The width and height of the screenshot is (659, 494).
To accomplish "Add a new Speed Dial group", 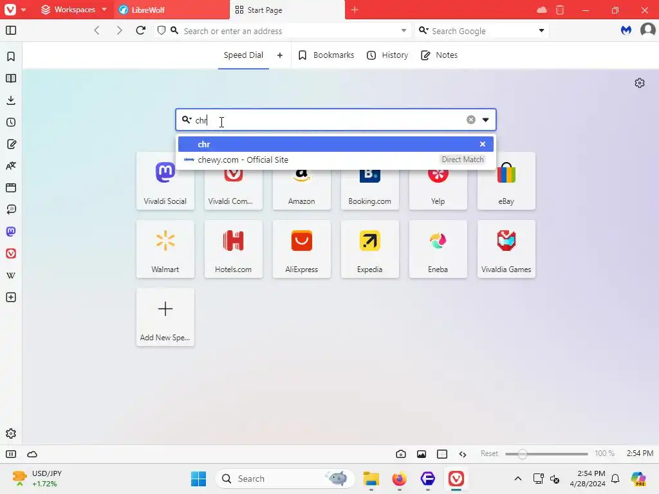I will (280, 55).
